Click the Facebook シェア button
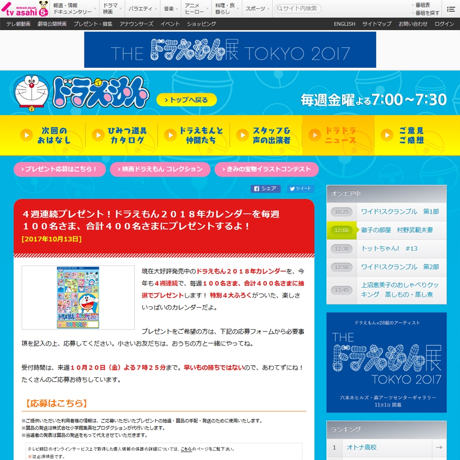The width and height of the screenshot is (460, 460). (x=265, y=188)
